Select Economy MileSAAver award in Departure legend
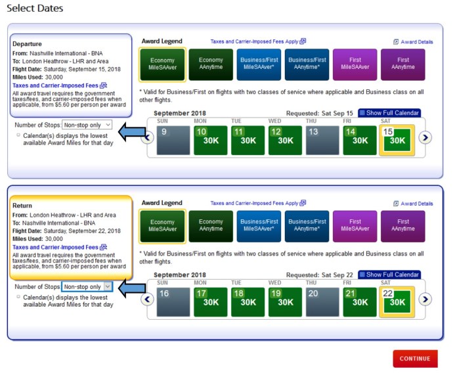Screen dimensions: 453x375 tap(163, 64)
